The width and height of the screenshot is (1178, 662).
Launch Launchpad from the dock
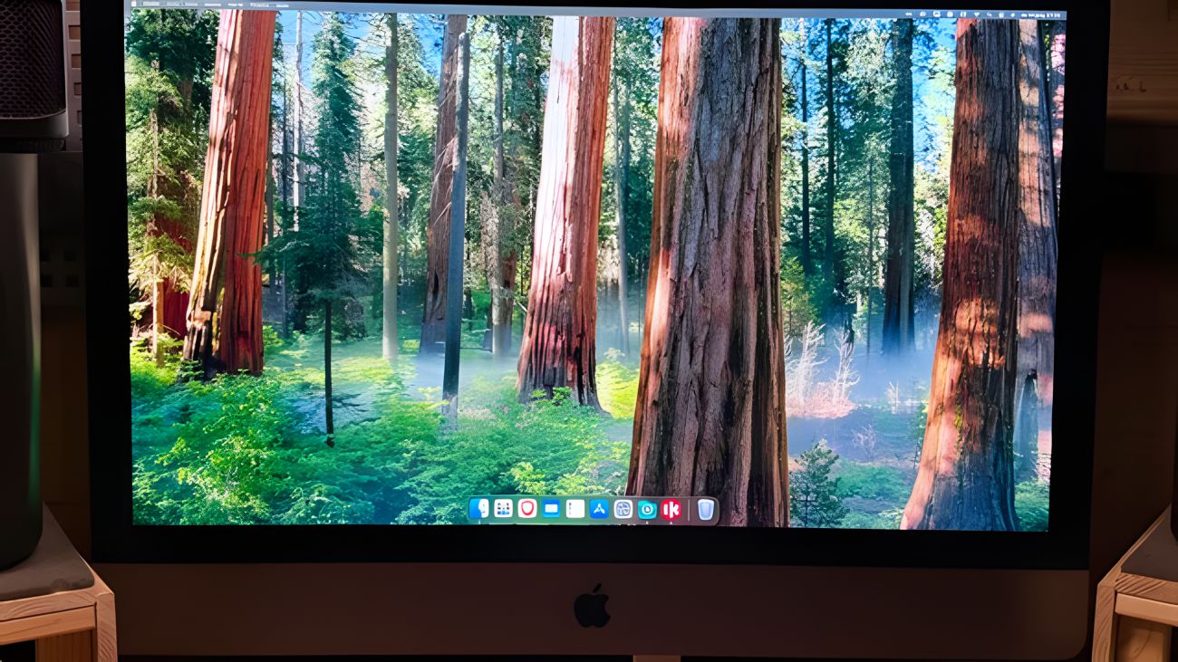(503, 509)
